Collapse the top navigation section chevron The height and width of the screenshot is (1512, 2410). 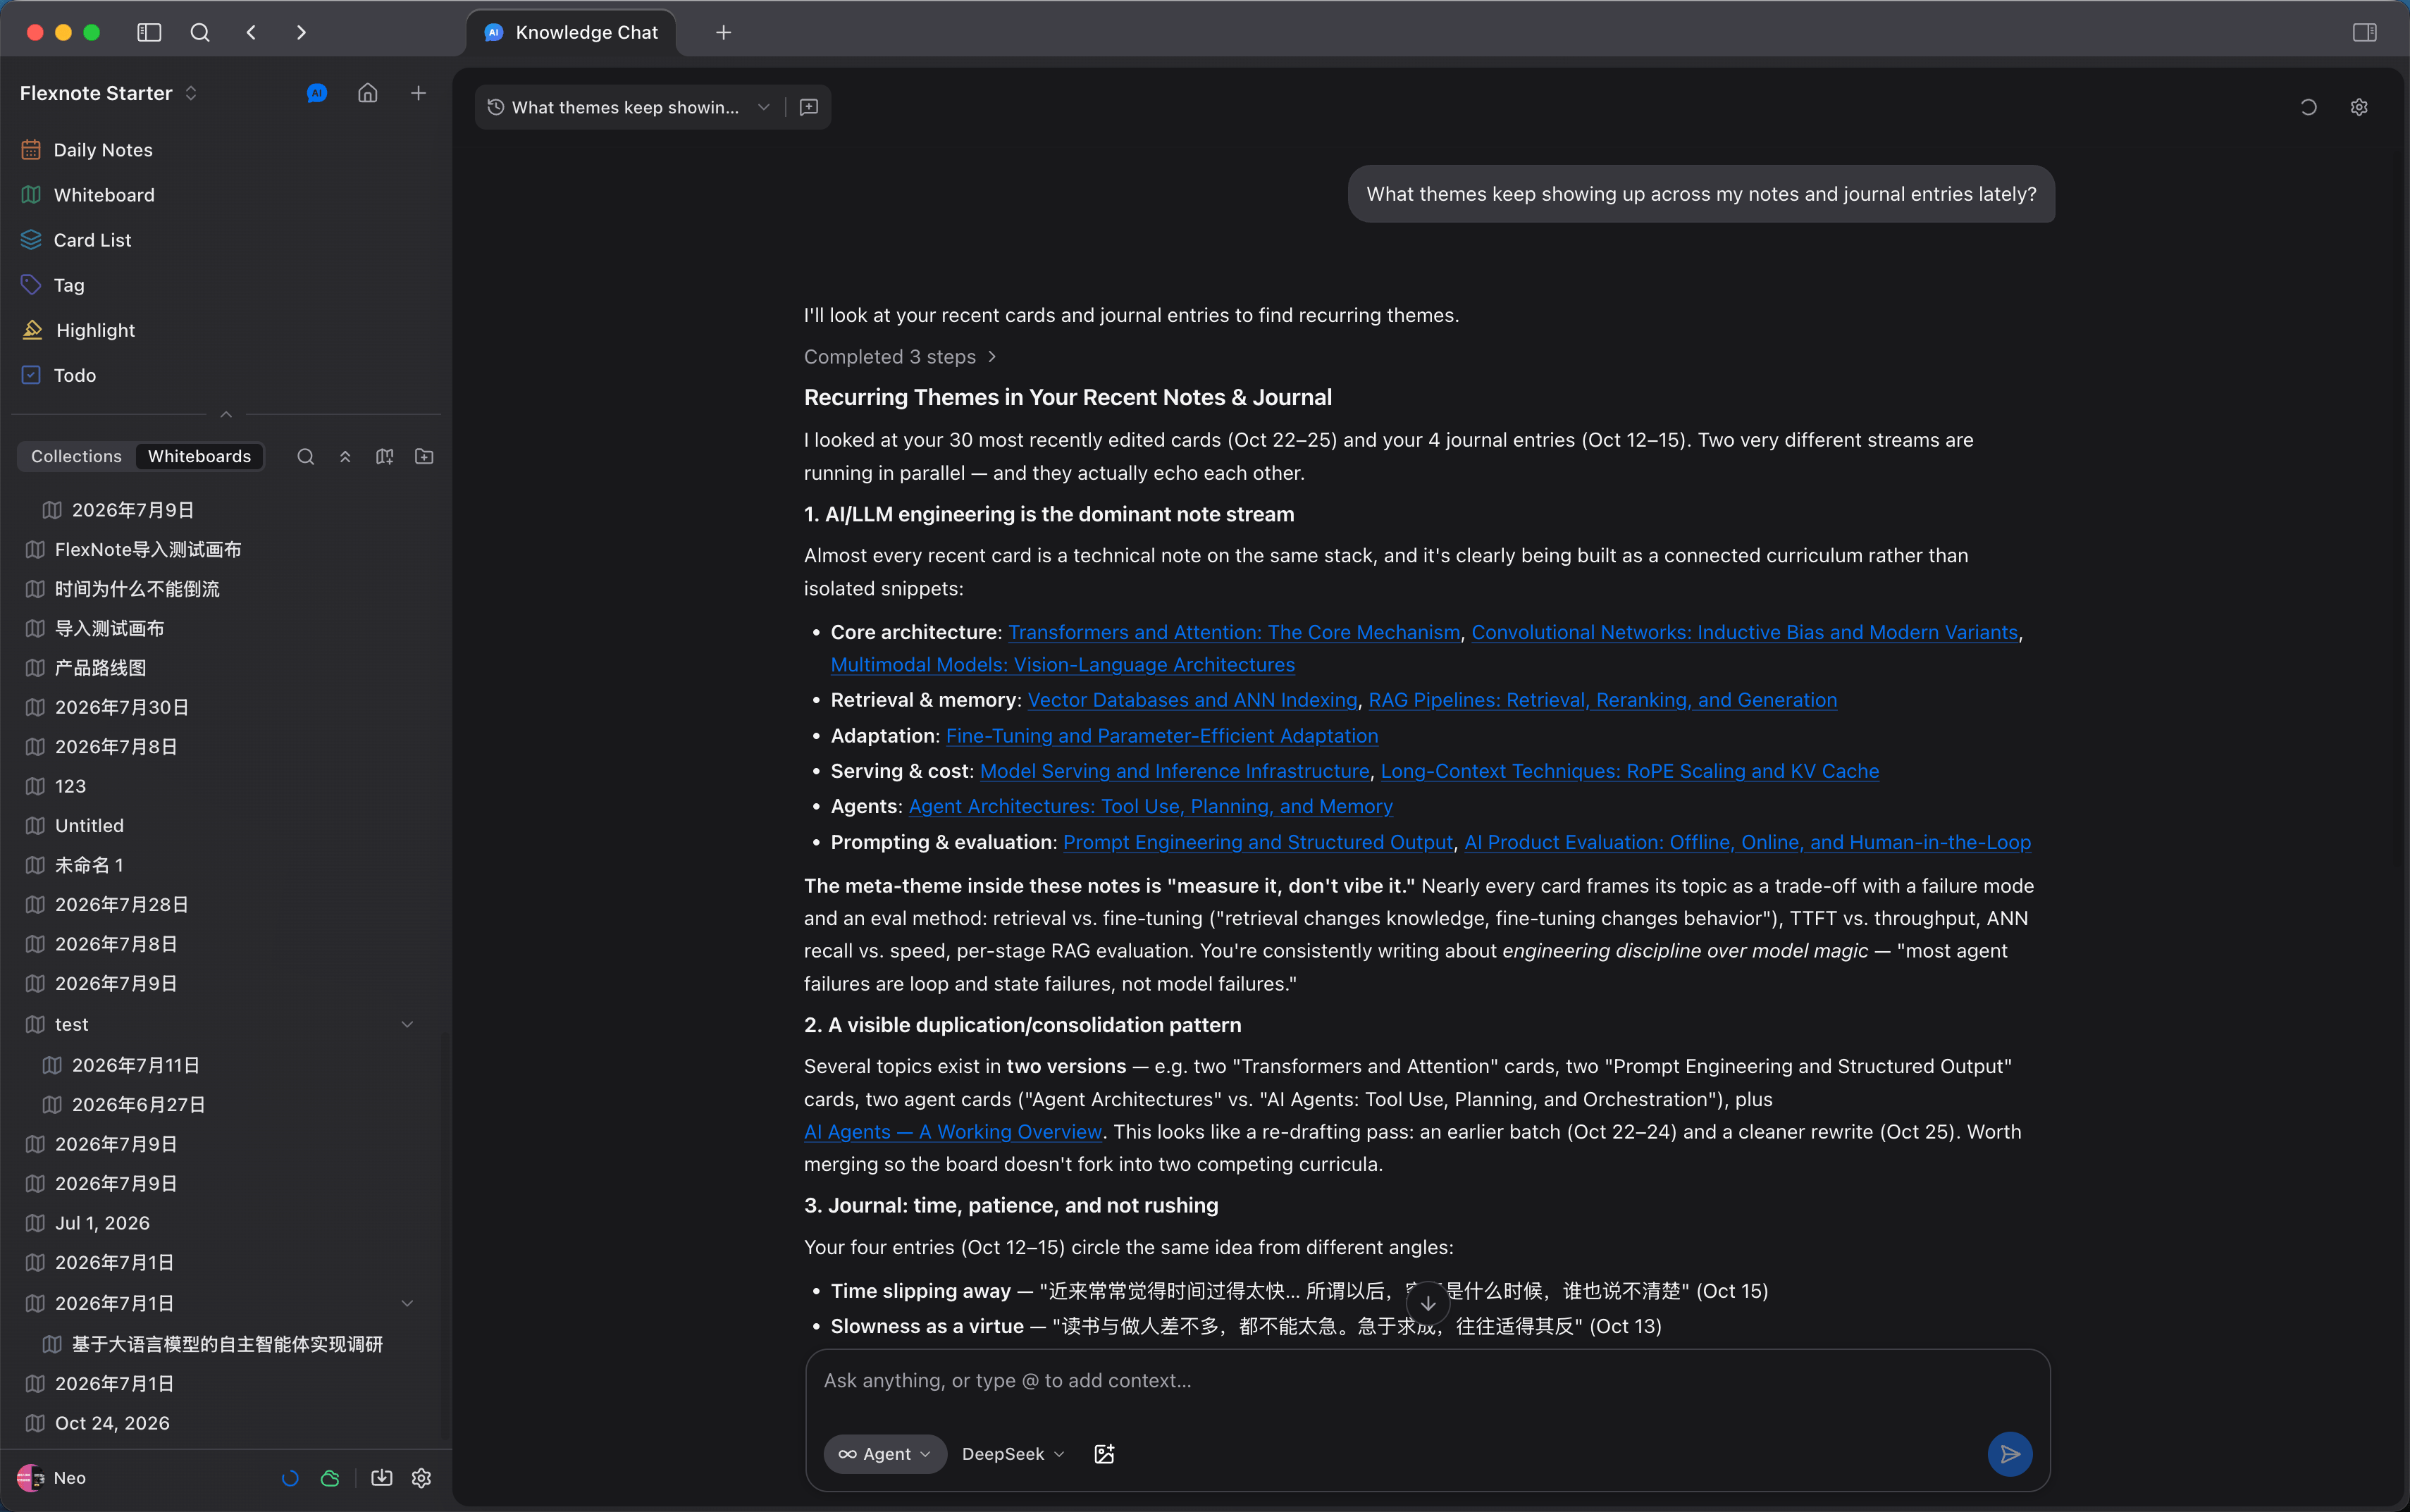(226, 414)
